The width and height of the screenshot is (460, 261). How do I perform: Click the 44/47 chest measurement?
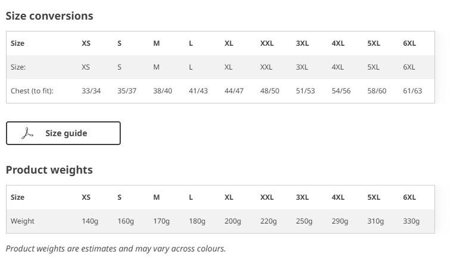tap(234, 91)
